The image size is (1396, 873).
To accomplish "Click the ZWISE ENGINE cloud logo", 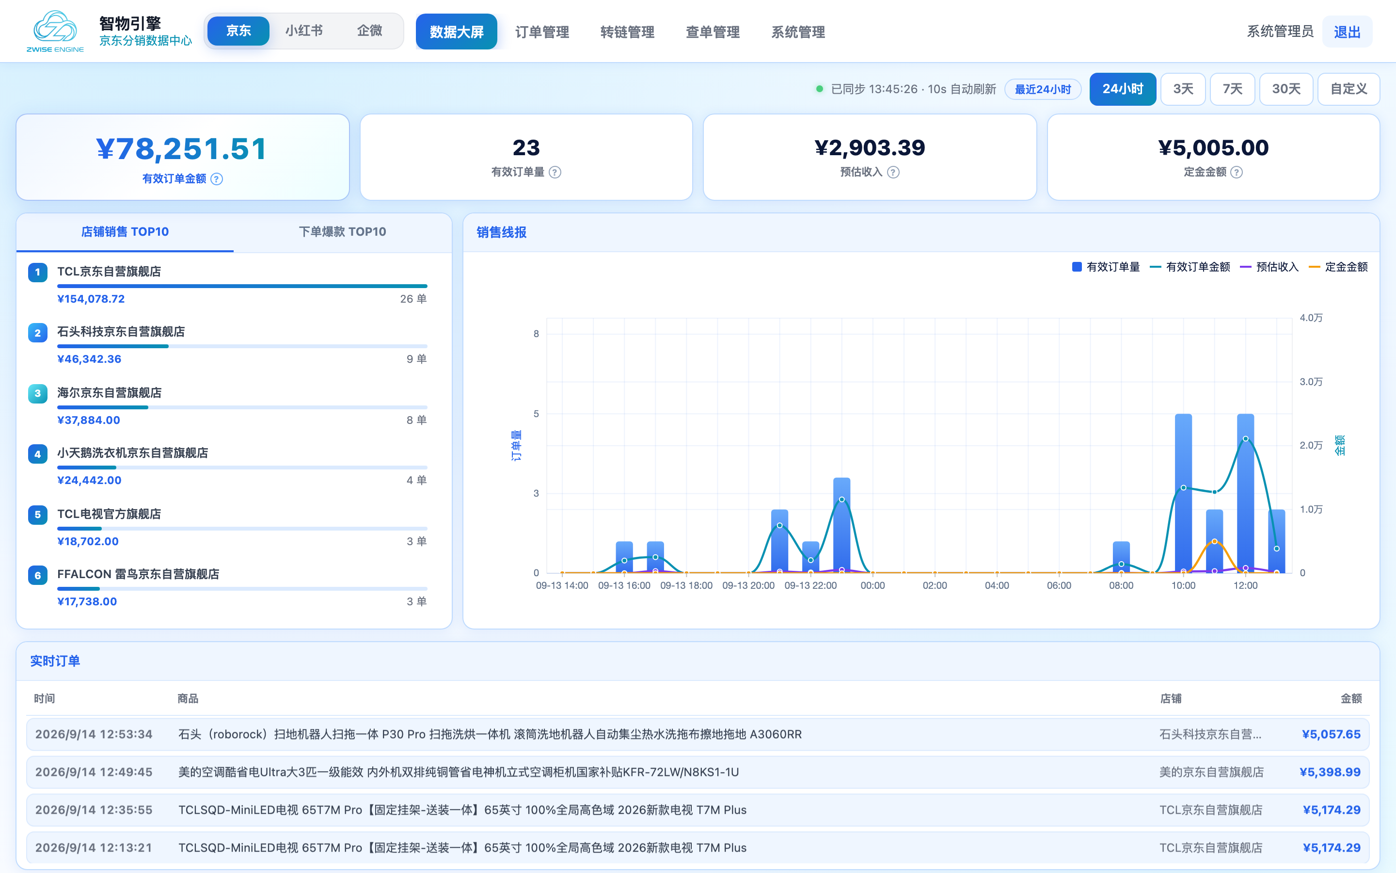I will point(55,31).
